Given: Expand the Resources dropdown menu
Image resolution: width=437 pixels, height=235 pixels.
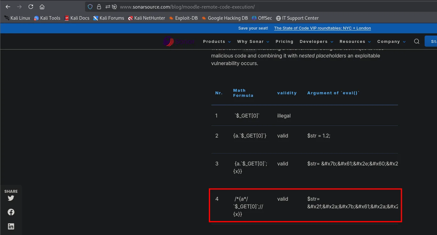Looking at the screenshot, I should pyautogui.click(x=355, y=42).
